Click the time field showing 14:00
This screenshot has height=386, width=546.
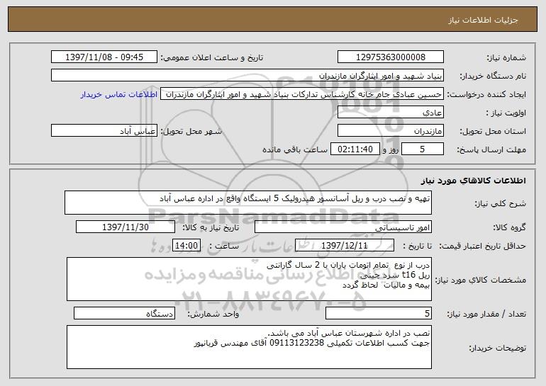[x=186, y=246]
